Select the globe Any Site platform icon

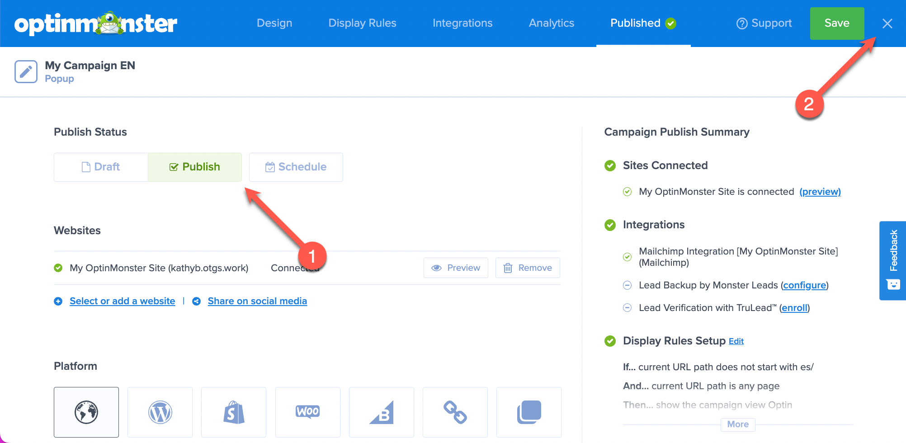[86, 412]
